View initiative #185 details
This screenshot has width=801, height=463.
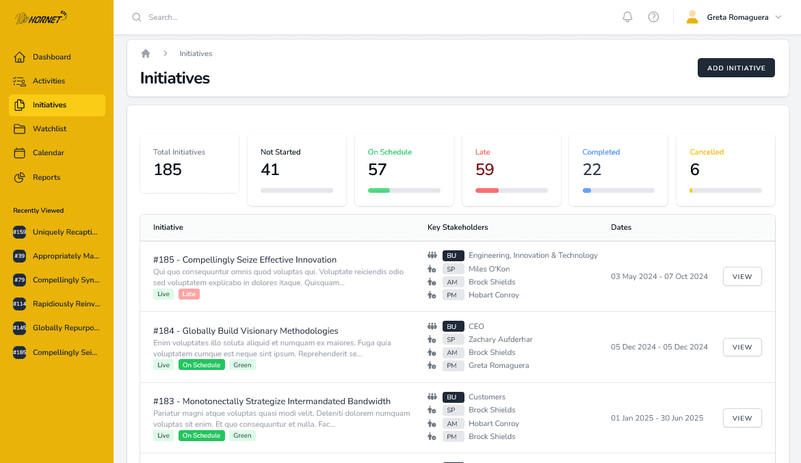click(x=741, y=276)
